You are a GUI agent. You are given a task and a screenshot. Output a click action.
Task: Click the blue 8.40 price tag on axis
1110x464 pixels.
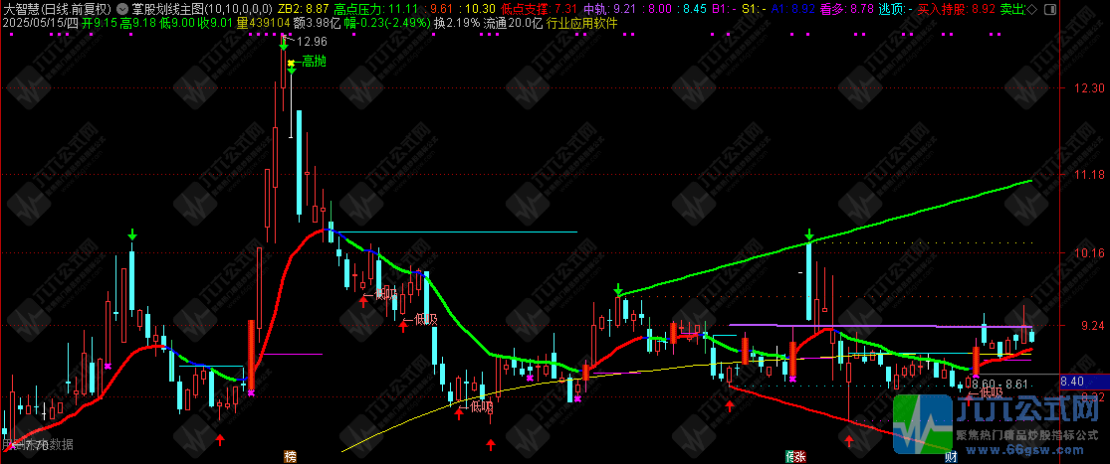(x=1072, y=381)
